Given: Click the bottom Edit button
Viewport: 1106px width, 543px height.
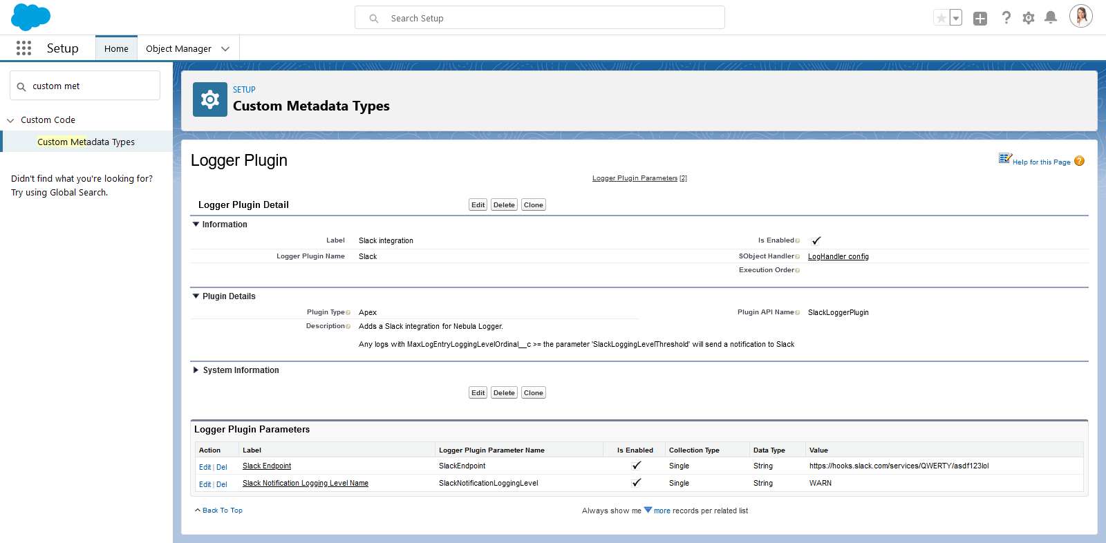Looking at the screenshot, I should point(478,393).
